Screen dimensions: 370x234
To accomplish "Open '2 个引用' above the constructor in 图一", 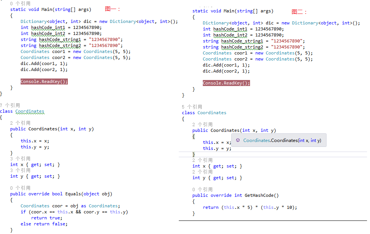I will coord(20,123).
